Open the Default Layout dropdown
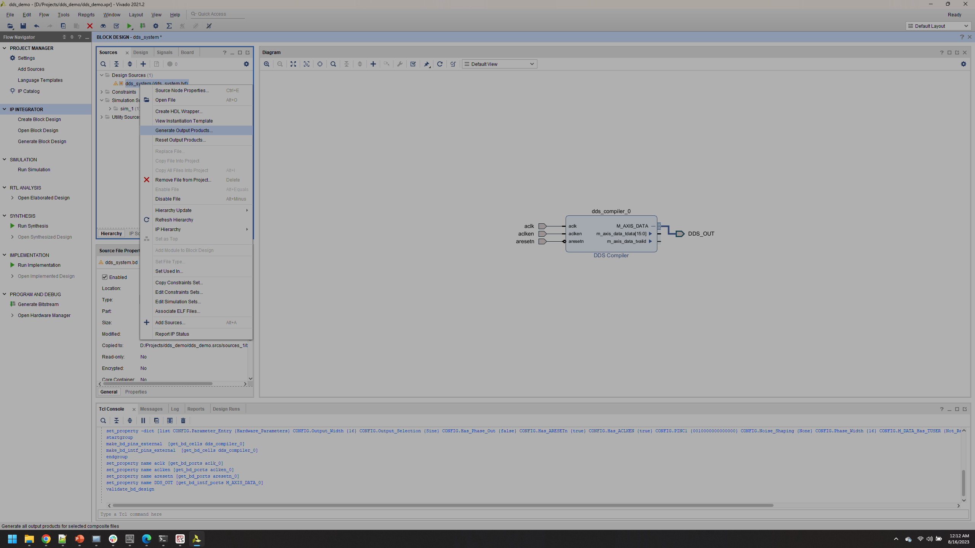The width and height of the screenshot is (975, 548). coord(938,26)
